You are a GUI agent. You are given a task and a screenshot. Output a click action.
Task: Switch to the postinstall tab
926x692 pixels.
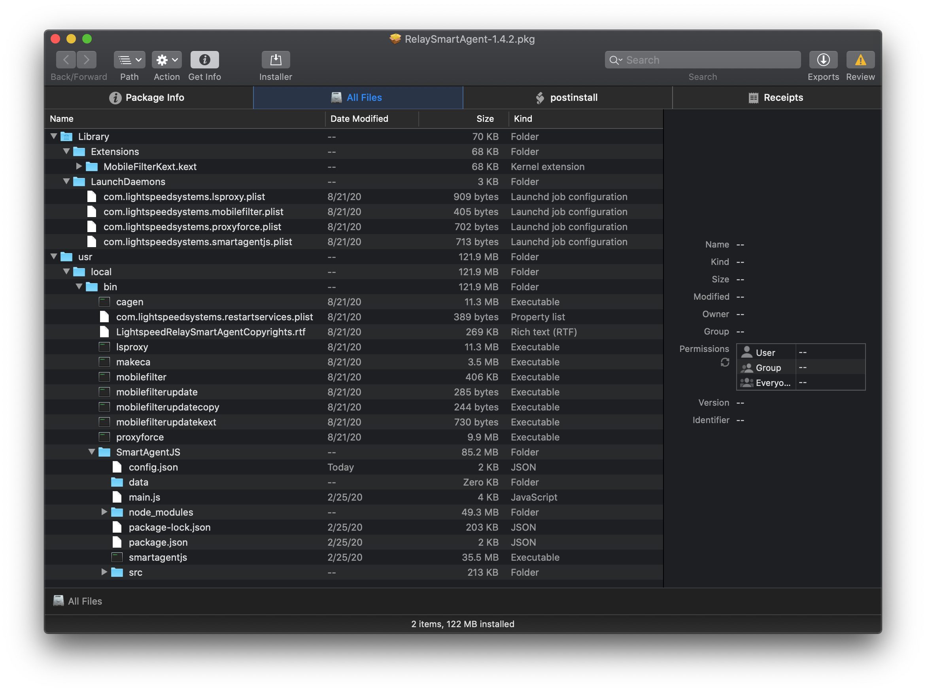point(567,98)
